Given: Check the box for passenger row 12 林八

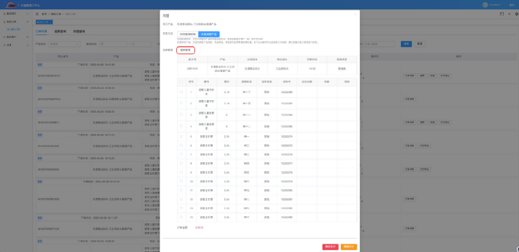Looking at the screenshot, I should [180, 199].
